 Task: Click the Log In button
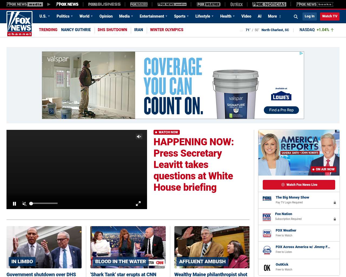[310, 16]
